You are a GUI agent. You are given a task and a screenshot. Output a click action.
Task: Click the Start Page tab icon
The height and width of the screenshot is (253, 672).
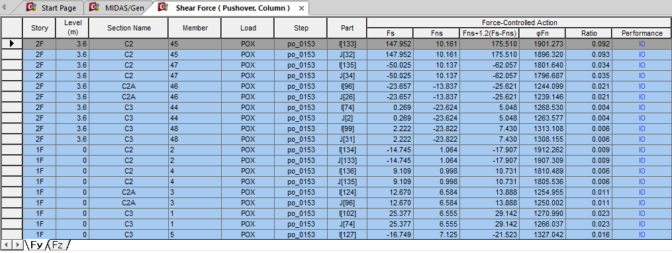coord(31,7)
